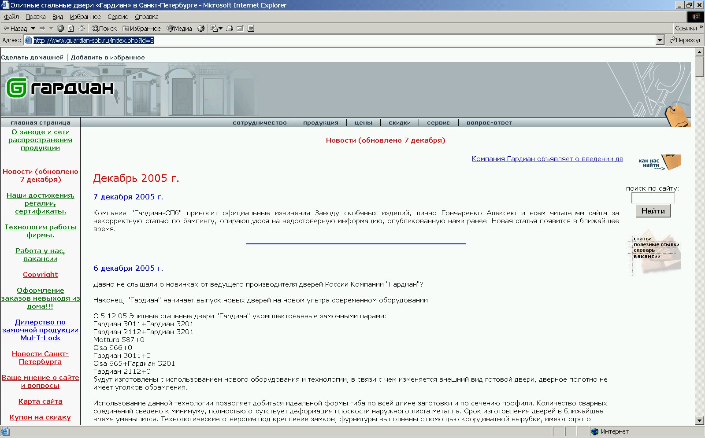Click the Edit page icon
This screenshot has width=705, height=438.
pyautogui.click(x=240, y=28)
